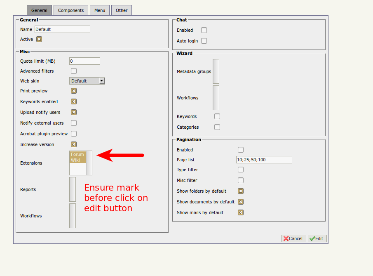Click the Wizard Metadata groups list box
373x276 pixels.
(216, 71)
